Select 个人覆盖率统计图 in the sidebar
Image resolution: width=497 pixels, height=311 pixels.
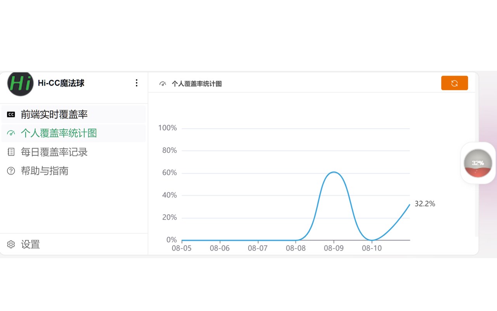click(59, 133)
